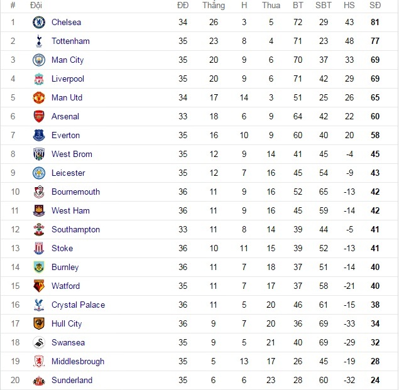
Task: Click the West Brom club crest
Action: coord(39,154)
